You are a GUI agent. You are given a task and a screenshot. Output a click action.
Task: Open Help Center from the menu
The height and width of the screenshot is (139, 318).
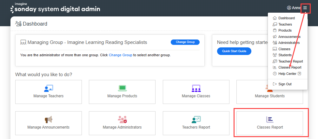pos(287,74)
